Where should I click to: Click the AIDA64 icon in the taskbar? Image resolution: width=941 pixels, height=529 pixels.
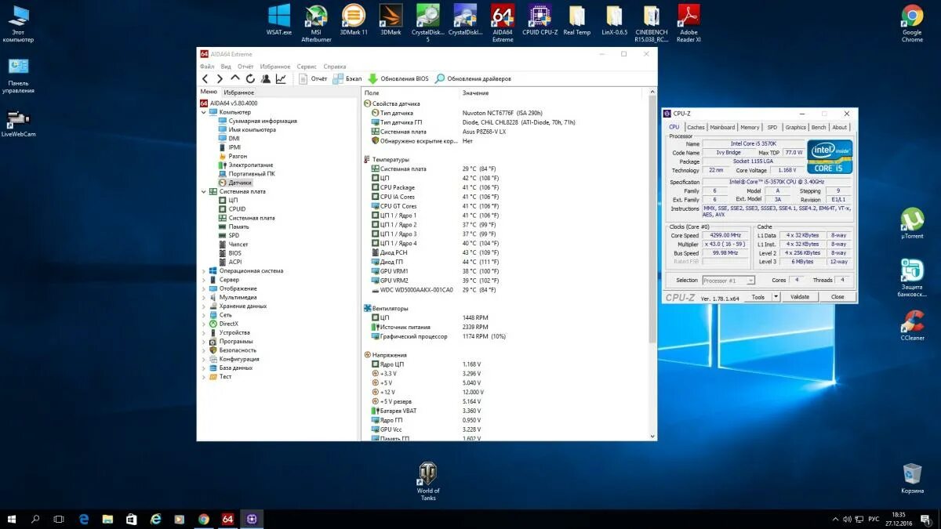pyautogui.click(x=227, y=519)
